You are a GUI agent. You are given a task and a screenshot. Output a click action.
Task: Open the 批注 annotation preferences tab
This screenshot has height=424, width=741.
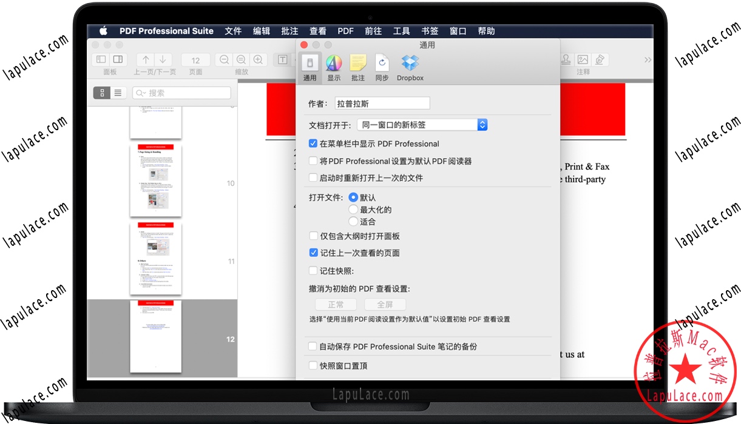point(358,67)
